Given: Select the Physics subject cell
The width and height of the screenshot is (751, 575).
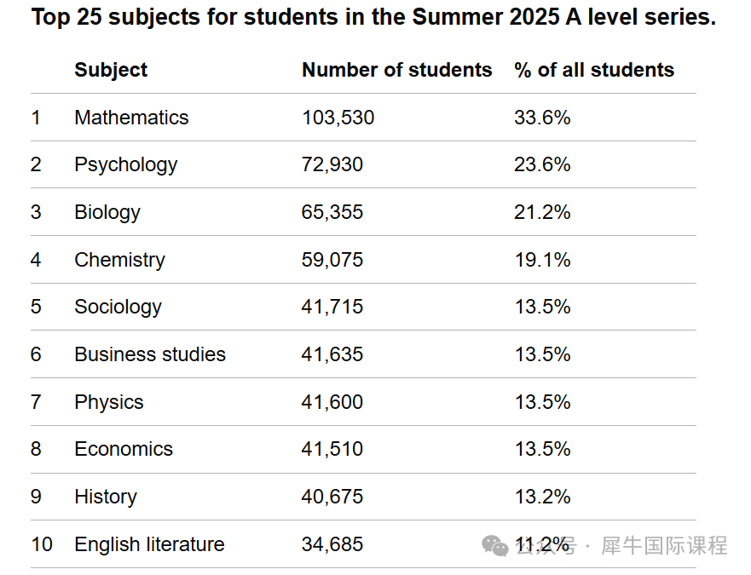Looking at the screenshot, I should tap(108, 402).
